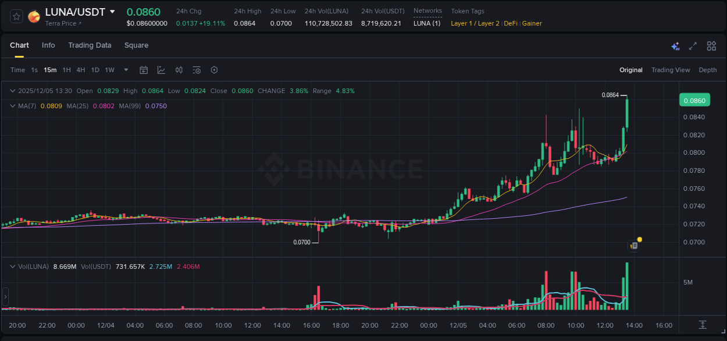Enter fullscreen chart via expand arrows icon
Image resolution: width=727 pixels, height=341 pixels.
693,45
